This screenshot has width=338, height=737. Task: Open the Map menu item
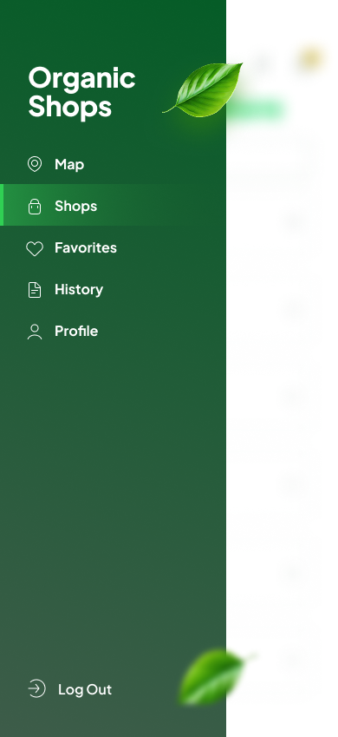(113, 164)
